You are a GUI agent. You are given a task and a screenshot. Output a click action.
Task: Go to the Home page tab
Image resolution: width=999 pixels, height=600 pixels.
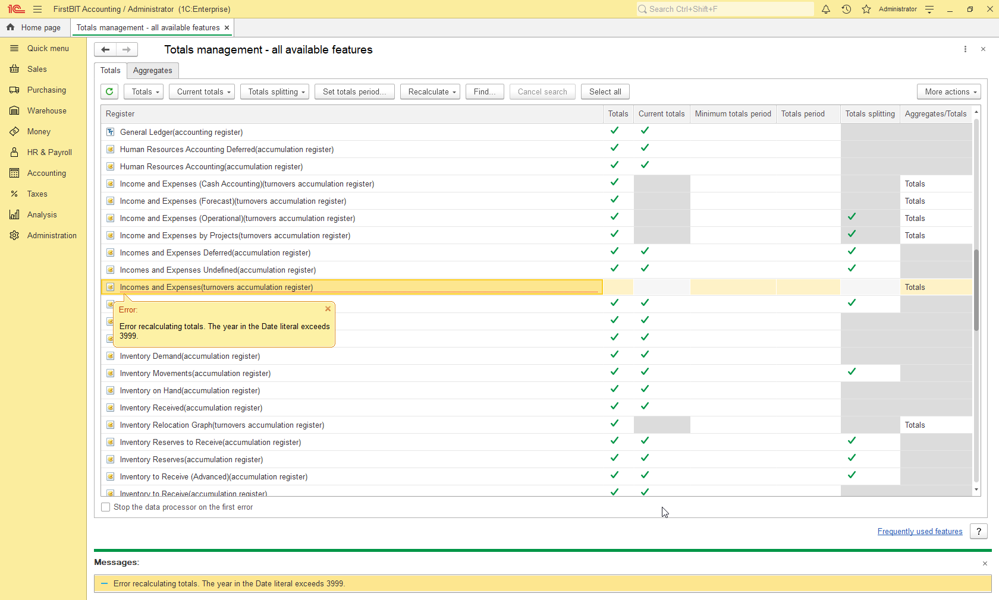point(34,27)
